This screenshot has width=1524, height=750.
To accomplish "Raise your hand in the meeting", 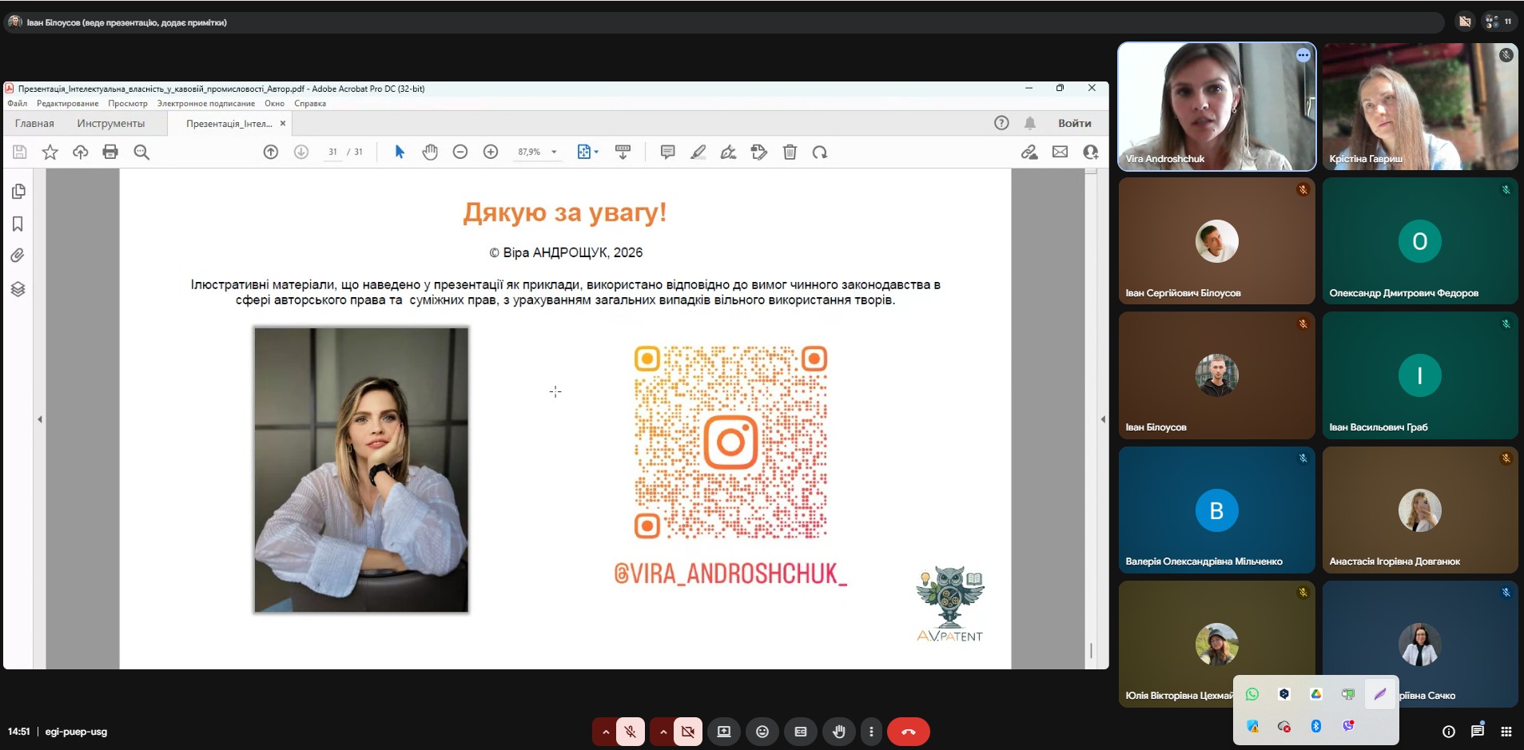I will 839,732.
